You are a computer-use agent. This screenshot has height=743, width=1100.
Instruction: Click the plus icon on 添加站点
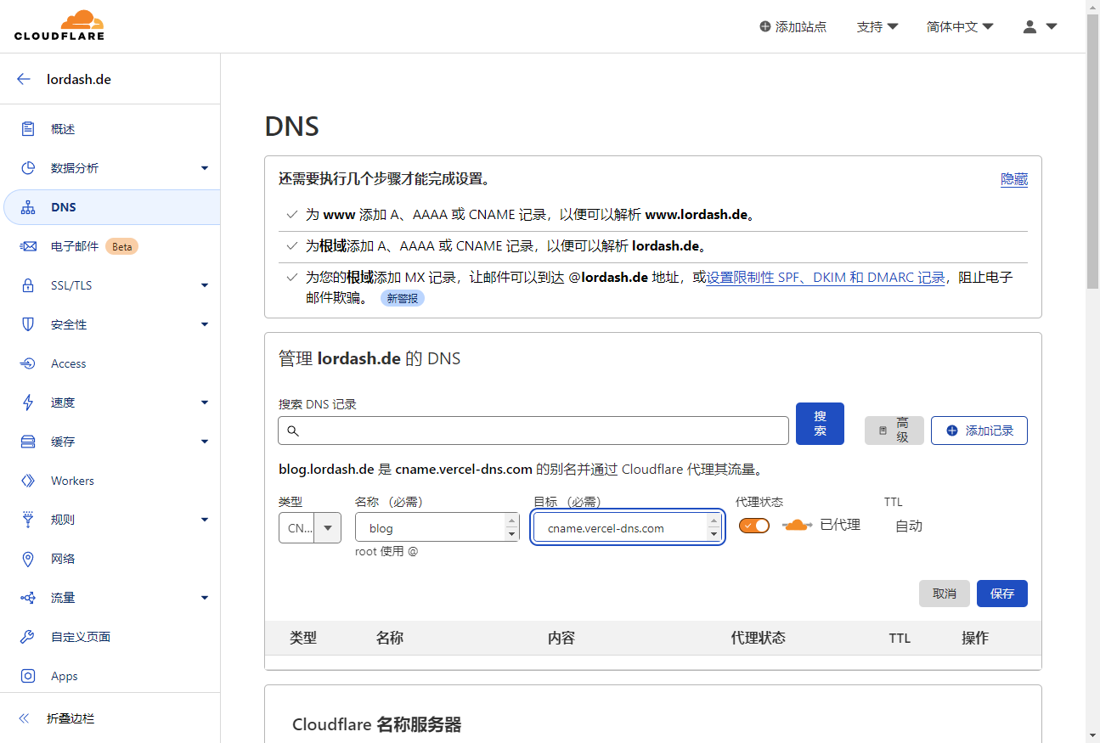pos(765,27)
